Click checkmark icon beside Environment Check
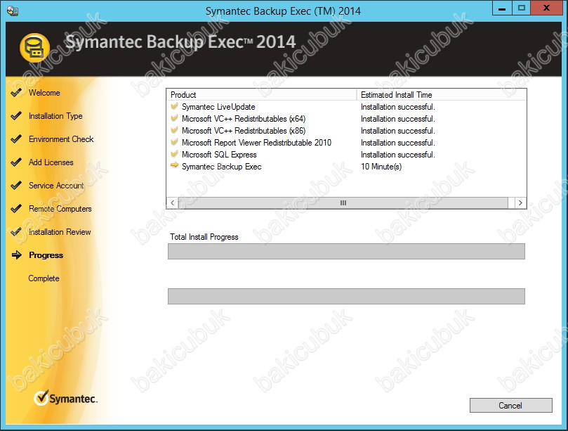The height and width of the screenshot is (431, 568). coord(16,139)
